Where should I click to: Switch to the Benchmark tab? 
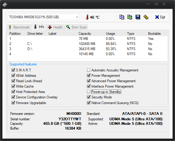click(x=19, y=27)
